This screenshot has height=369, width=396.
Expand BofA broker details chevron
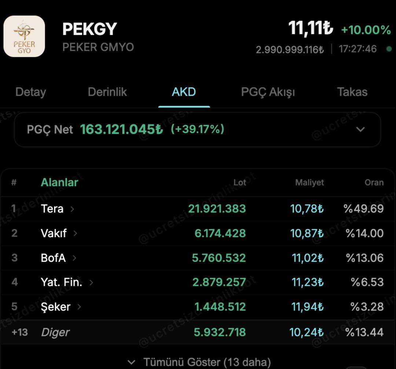(x=74, y=258)
